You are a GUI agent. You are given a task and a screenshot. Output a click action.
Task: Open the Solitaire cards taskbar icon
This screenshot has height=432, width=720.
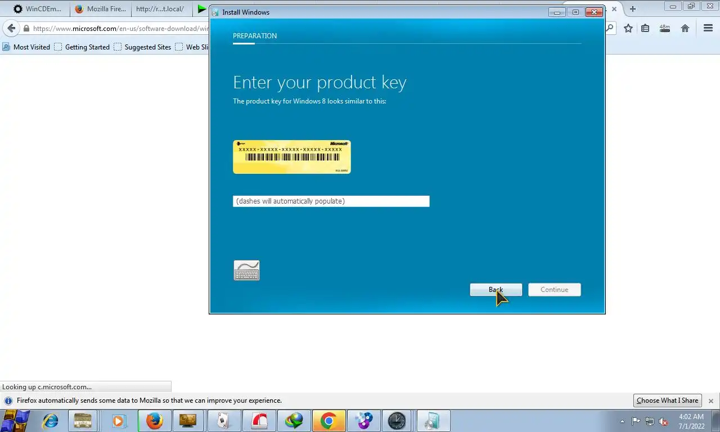coord(223,421)
